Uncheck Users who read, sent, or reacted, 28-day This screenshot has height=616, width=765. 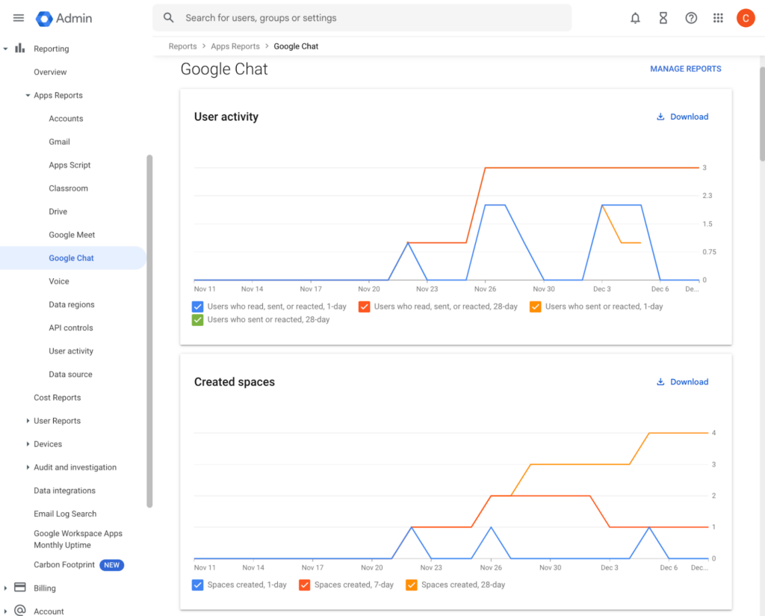363,307
